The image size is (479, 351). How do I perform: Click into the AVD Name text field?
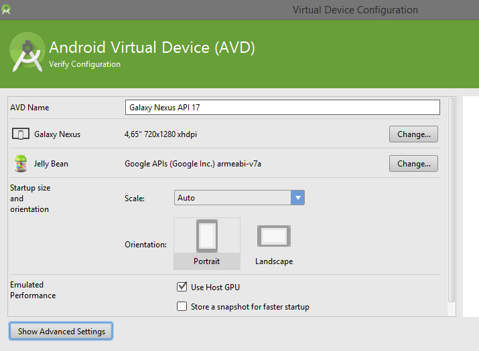coord(282,108)
